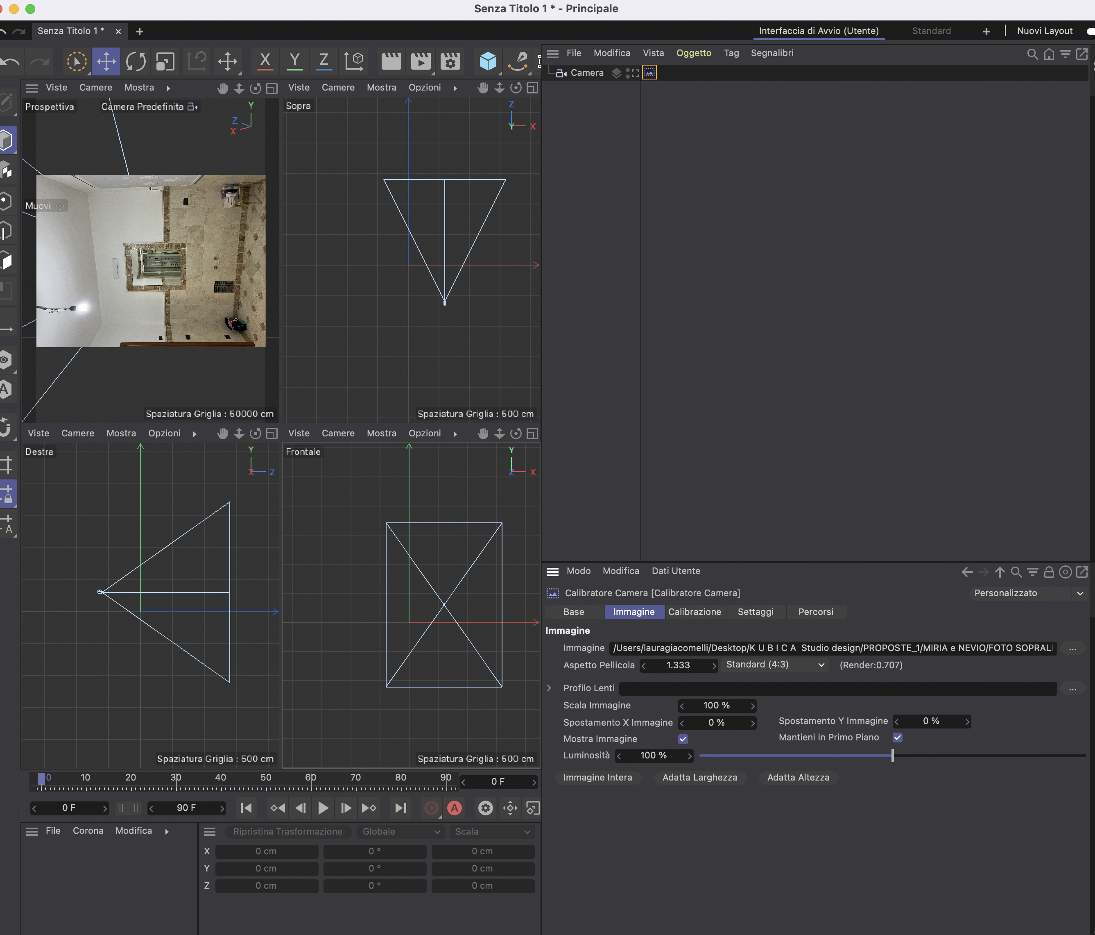Screen dimensions: 1095x935
Task: Select the Rotate tool in toolbar
Action: pyautogui.click(x=136, y=61)
